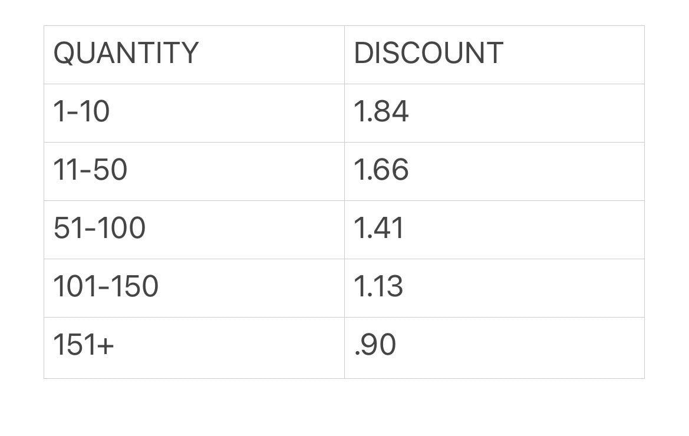Select the DISCOUNT column header
The height and width of the screenshot is (436, 689).
(428, 54)
